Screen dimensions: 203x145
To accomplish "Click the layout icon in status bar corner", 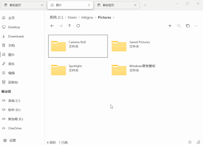I will pos(198,142).
